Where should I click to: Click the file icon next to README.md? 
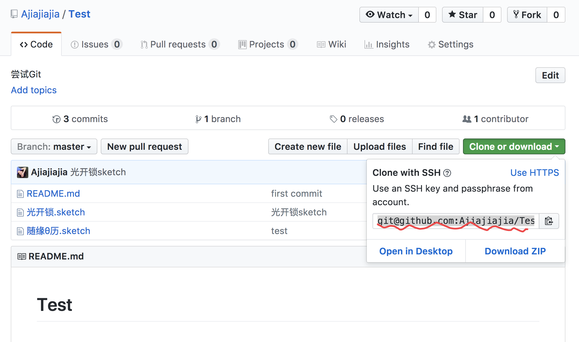click(20, 194)
